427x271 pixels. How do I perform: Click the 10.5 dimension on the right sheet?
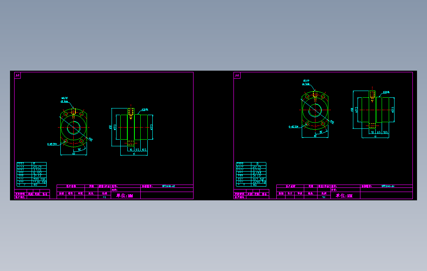coord(385,132)
